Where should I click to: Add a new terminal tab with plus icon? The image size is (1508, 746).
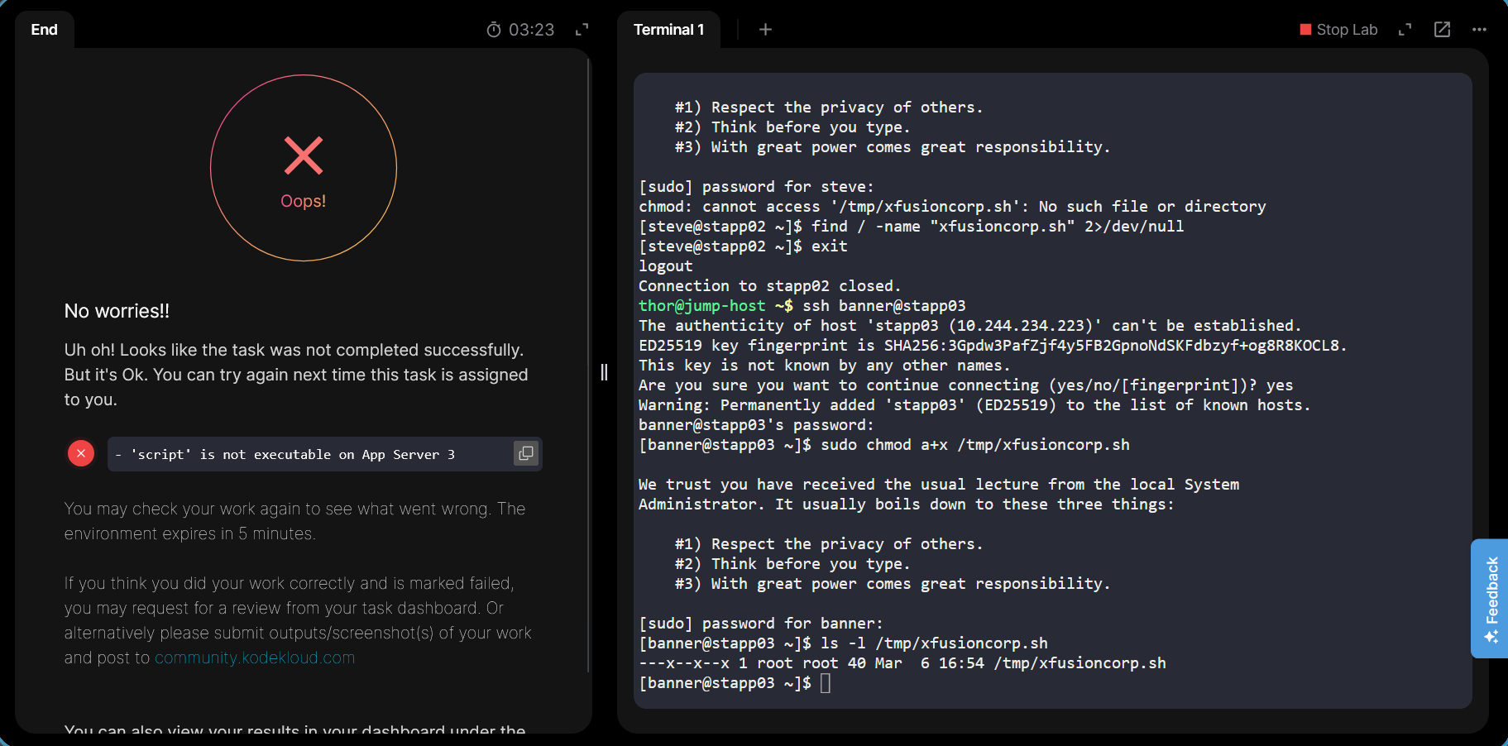(765, 30)
